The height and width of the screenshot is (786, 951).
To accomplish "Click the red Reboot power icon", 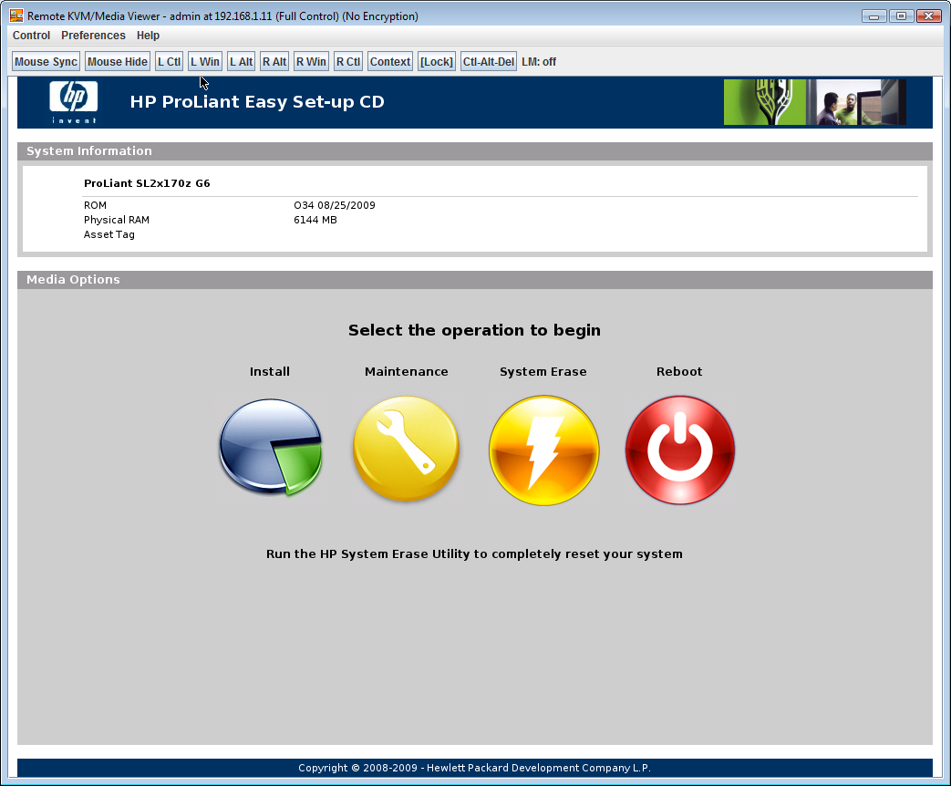I will [680, 450].
